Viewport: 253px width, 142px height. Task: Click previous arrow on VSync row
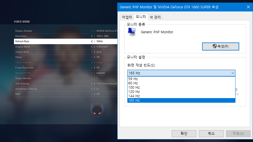[92, 57]
